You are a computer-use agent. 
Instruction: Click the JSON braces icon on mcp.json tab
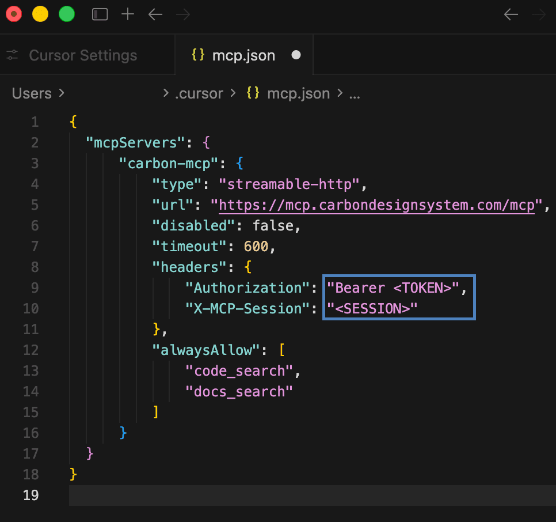coord(199,55)
